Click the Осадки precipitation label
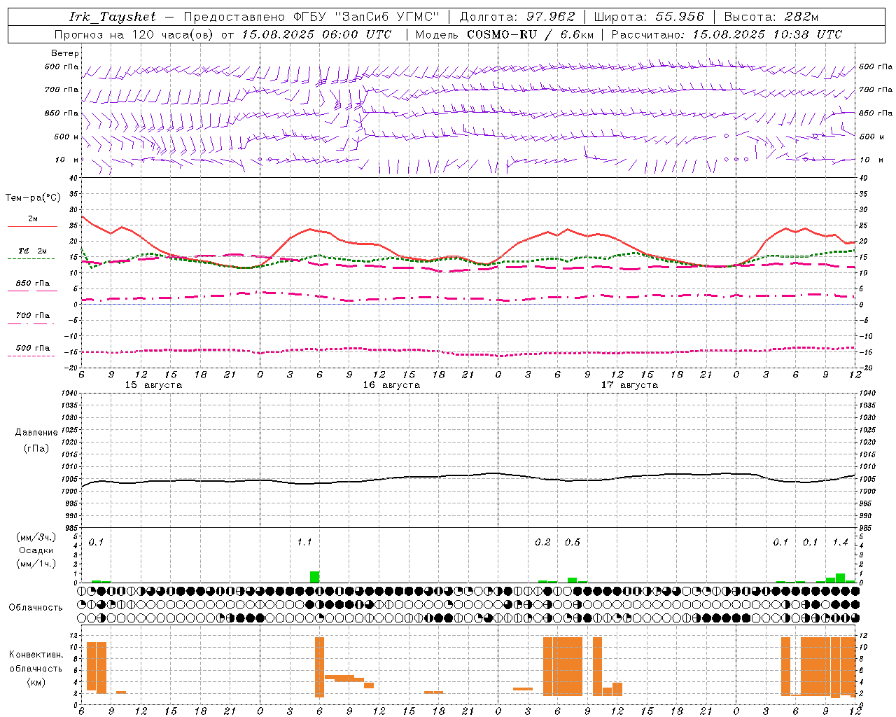This screenshot has height=717, width=896. (x=36, y=550)
